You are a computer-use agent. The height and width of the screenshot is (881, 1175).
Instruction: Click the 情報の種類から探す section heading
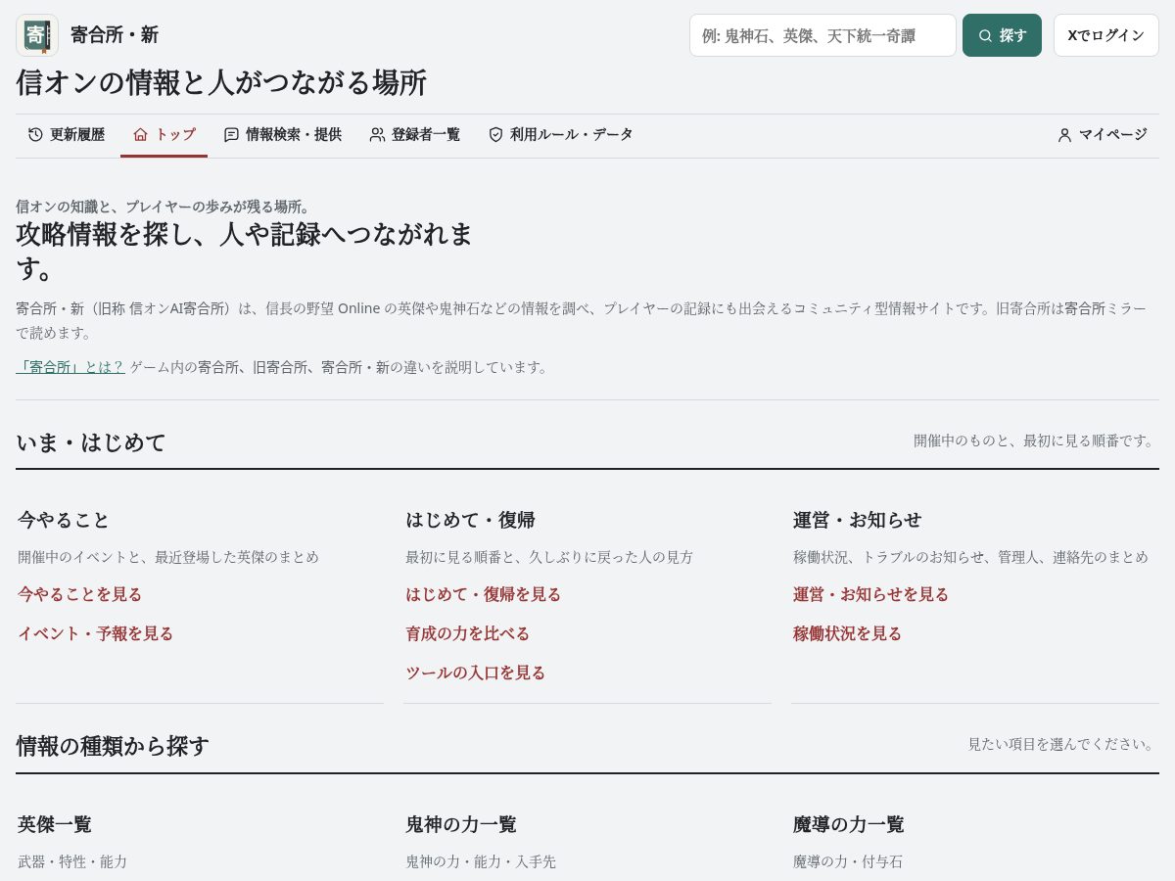pos(113,746)
